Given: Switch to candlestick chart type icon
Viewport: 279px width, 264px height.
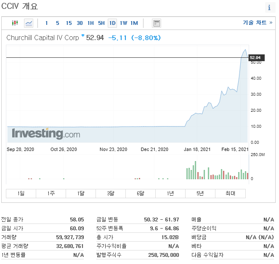Looking at the screenshot, I should (15, 23).
